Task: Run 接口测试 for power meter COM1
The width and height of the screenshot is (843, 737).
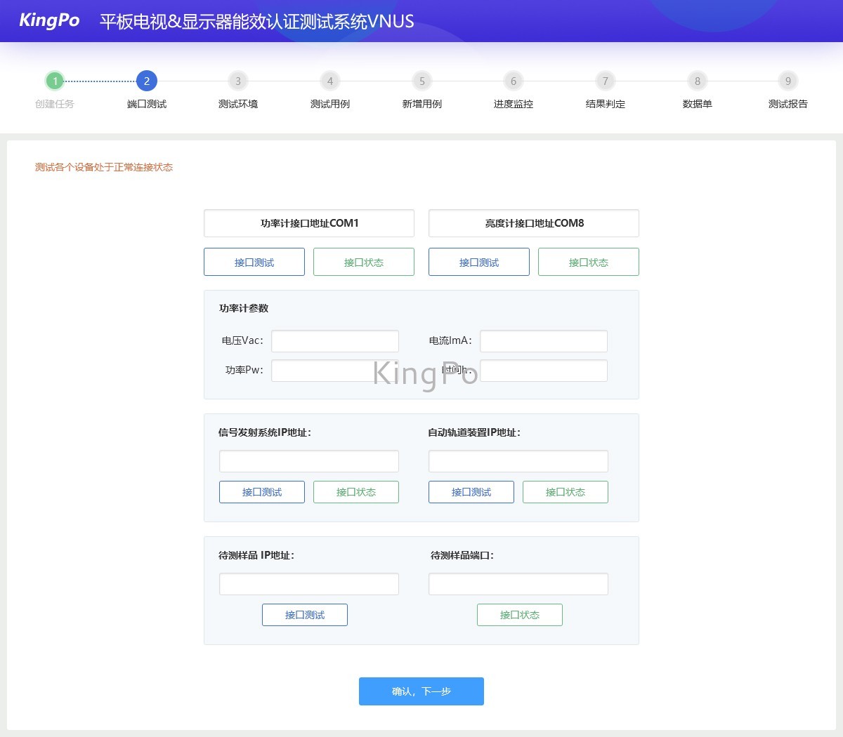Action: pos(254,262)
